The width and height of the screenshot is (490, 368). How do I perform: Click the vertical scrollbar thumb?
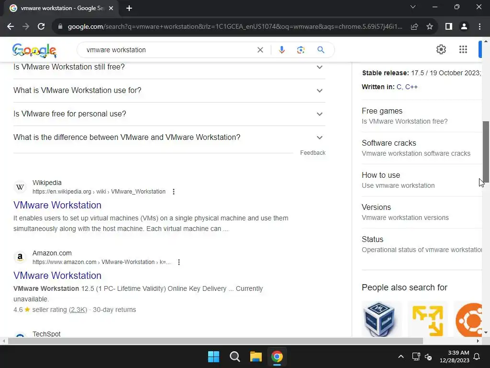click(486, 151)
